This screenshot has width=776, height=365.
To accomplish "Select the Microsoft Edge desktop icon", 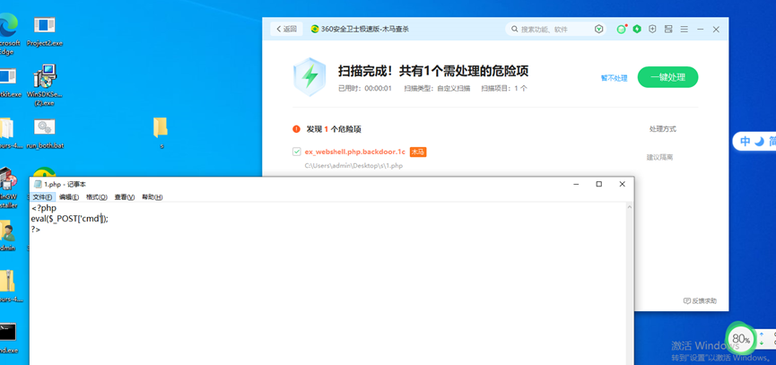I will (x=8, y=34).
